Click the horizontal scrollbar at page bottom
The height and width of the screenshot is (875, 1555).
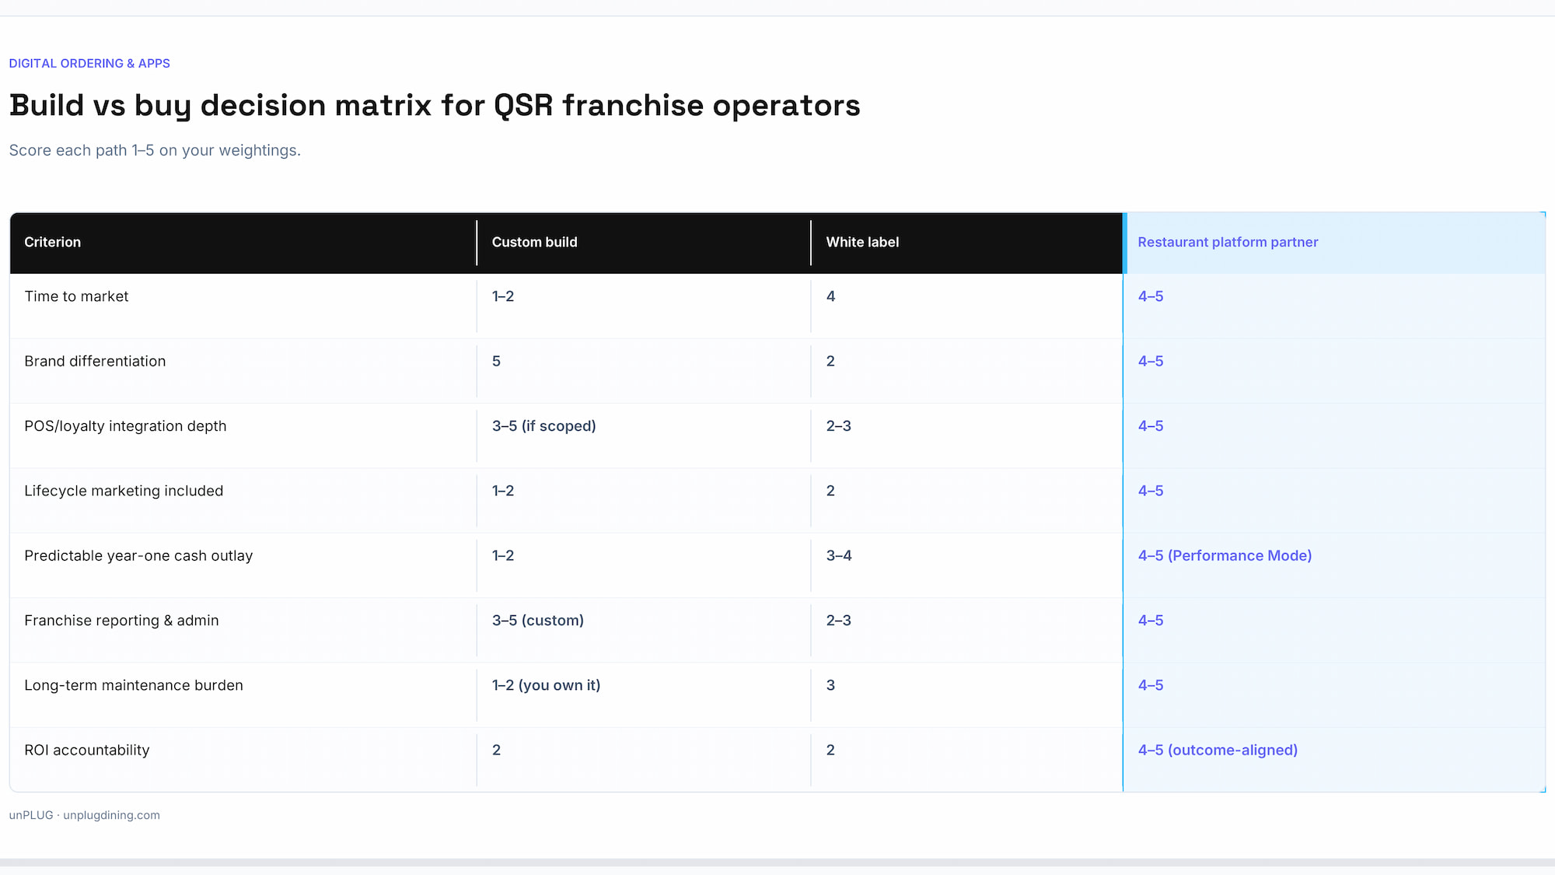coord(777,863)
